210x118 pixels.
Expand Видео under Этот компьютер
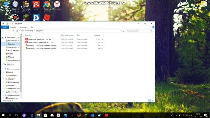[x=4, y=72]
